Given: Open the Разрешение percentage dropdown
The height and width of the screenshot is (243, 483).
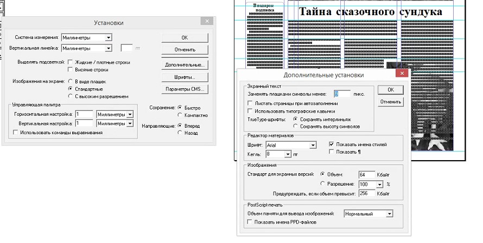Looking at the screenshot, I should [380, 185].
